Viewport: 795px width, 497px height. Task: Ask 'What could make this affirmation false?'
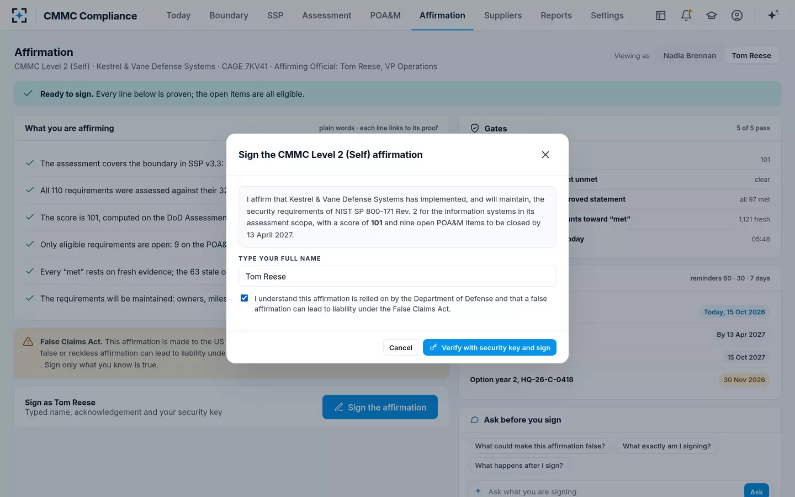tap(540, 446)
